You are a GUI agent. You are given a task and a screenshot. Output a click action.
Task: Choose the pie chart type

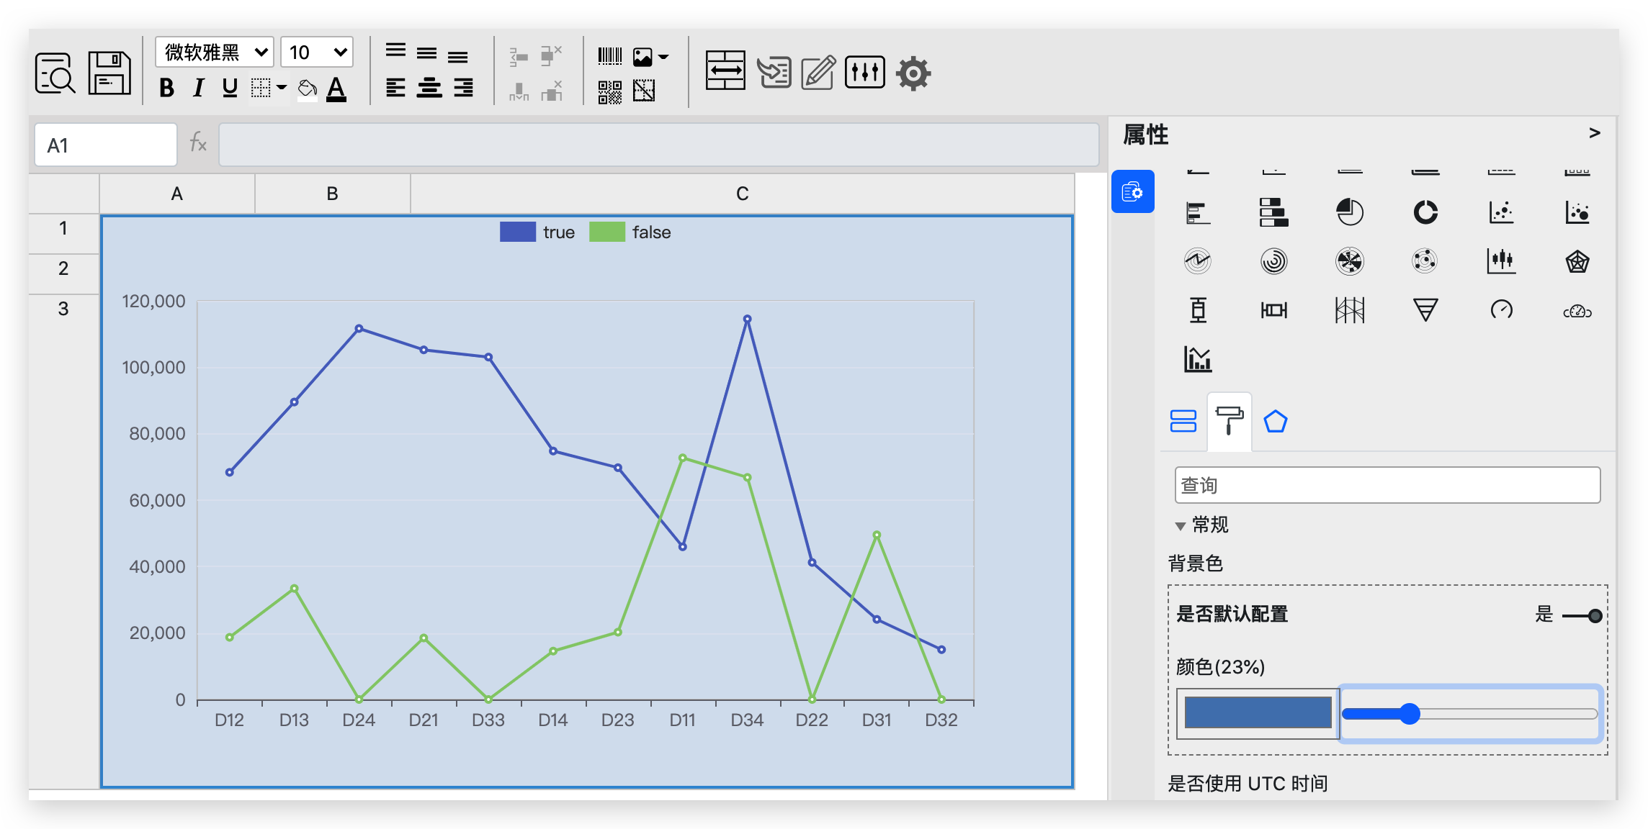coord(1350,212)
